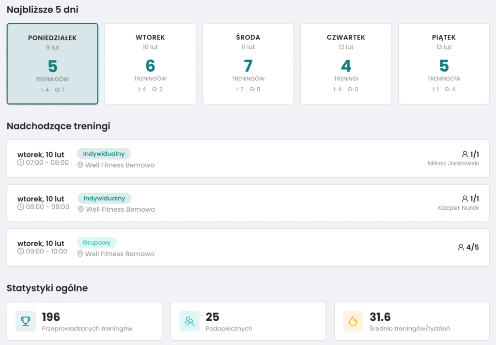The height and width of the screenshot is (345, 496).
Task: Open the Piątek 13 lut day card
Action: (444, 63)
